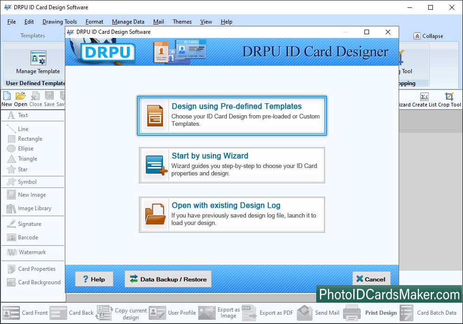Click the Create List toolbar icon
The width and height of the screenshot is (463, 324).
click(x=425, y=100)
